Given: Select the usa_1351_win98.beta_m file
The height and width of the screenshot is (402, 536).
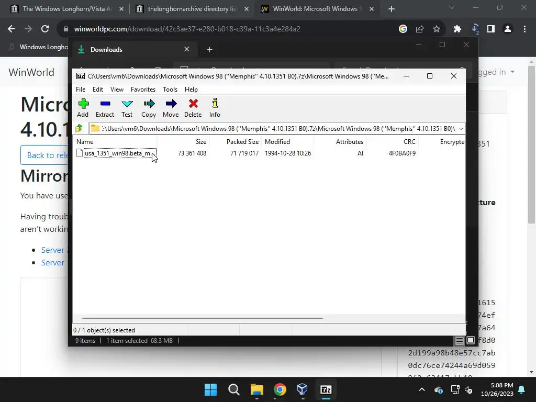Looking at the screenshot, I should click(x=117, y=153).
